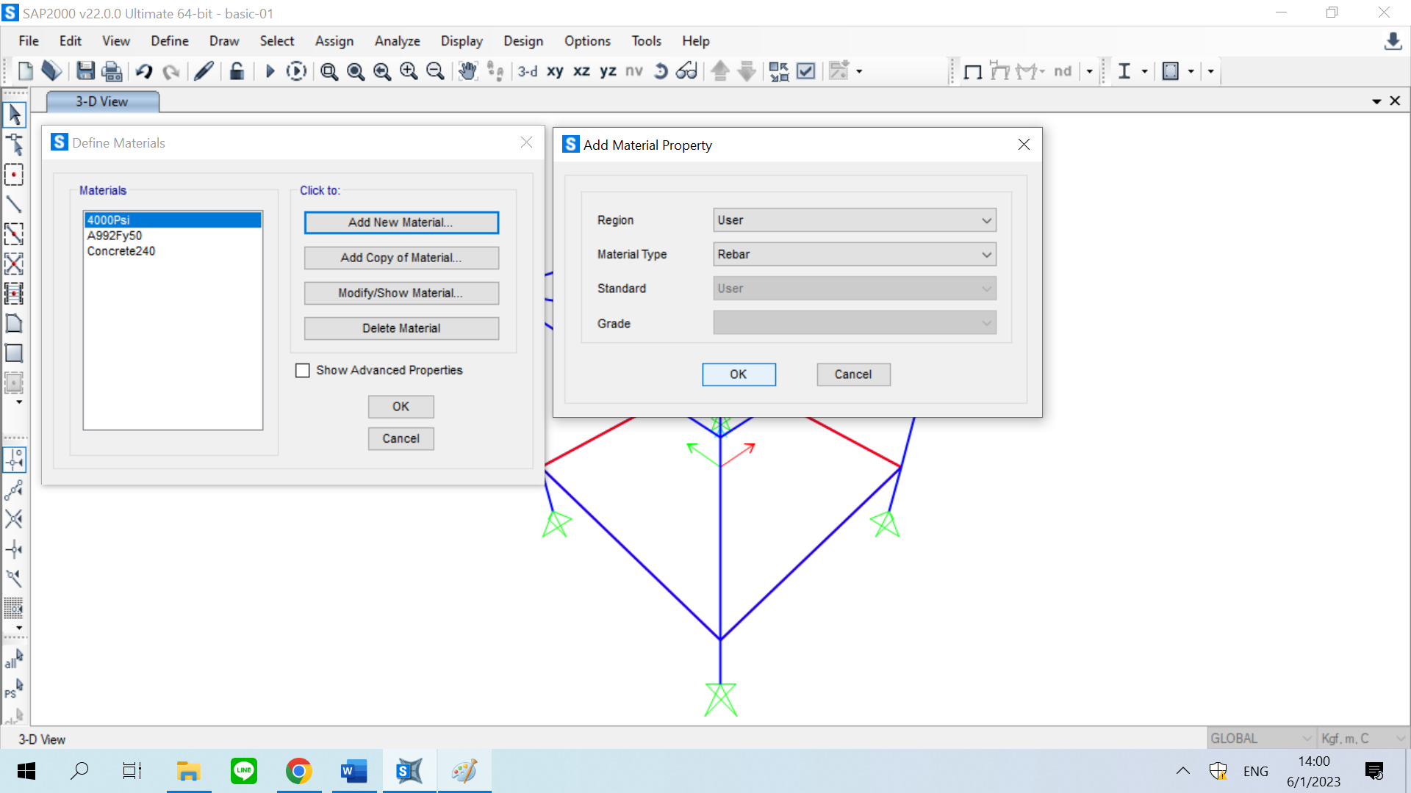The height and width of the screenshot is (793, 1411).
Task: Click the Undo arrow icon
Action: click(143, 71)
